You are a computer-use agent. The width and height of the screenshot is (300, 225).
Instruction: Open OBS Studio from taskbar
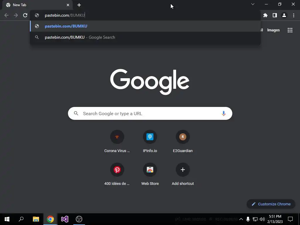coord(79,219)
